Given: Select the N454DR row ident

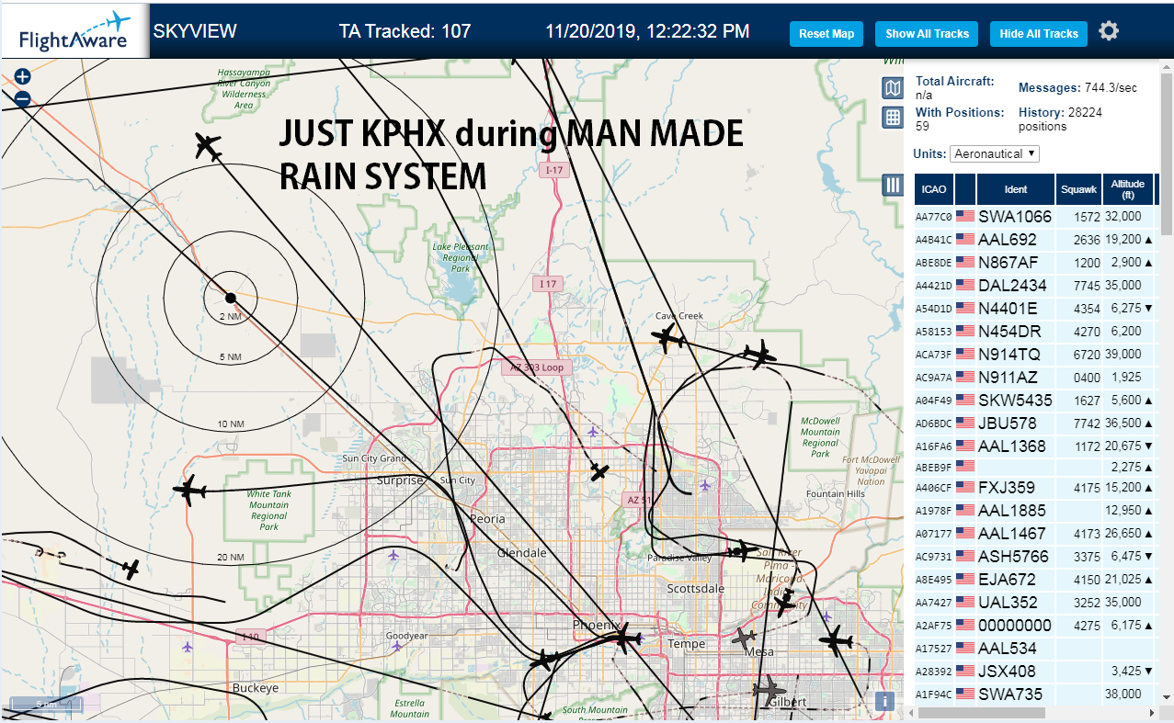Looking at the screenshot, I should 1009,331.
